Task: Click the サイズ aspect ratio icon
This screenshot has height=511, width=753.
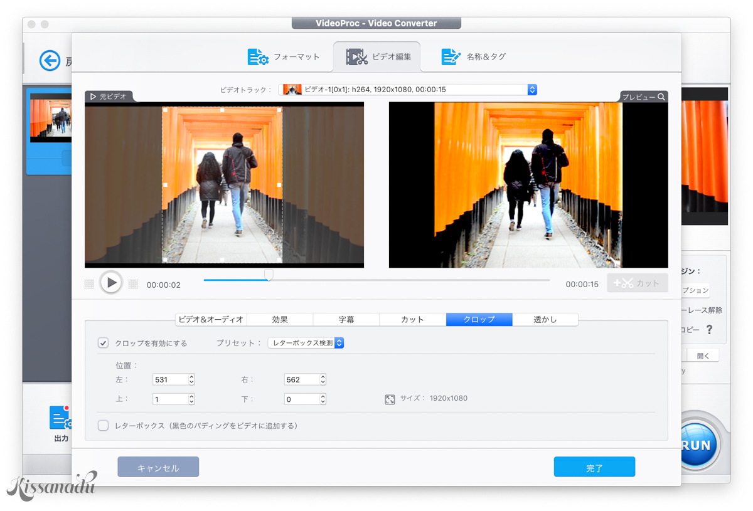Action: [389, 398]
